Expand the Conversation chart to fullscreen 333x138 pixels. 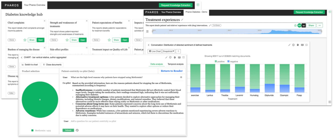(x=306, y=45)
